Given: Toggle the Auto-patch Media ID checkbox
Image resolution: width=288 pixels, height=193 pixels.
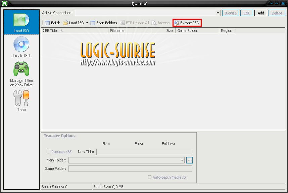Looking at the screenshot, I should click(149, 177).
